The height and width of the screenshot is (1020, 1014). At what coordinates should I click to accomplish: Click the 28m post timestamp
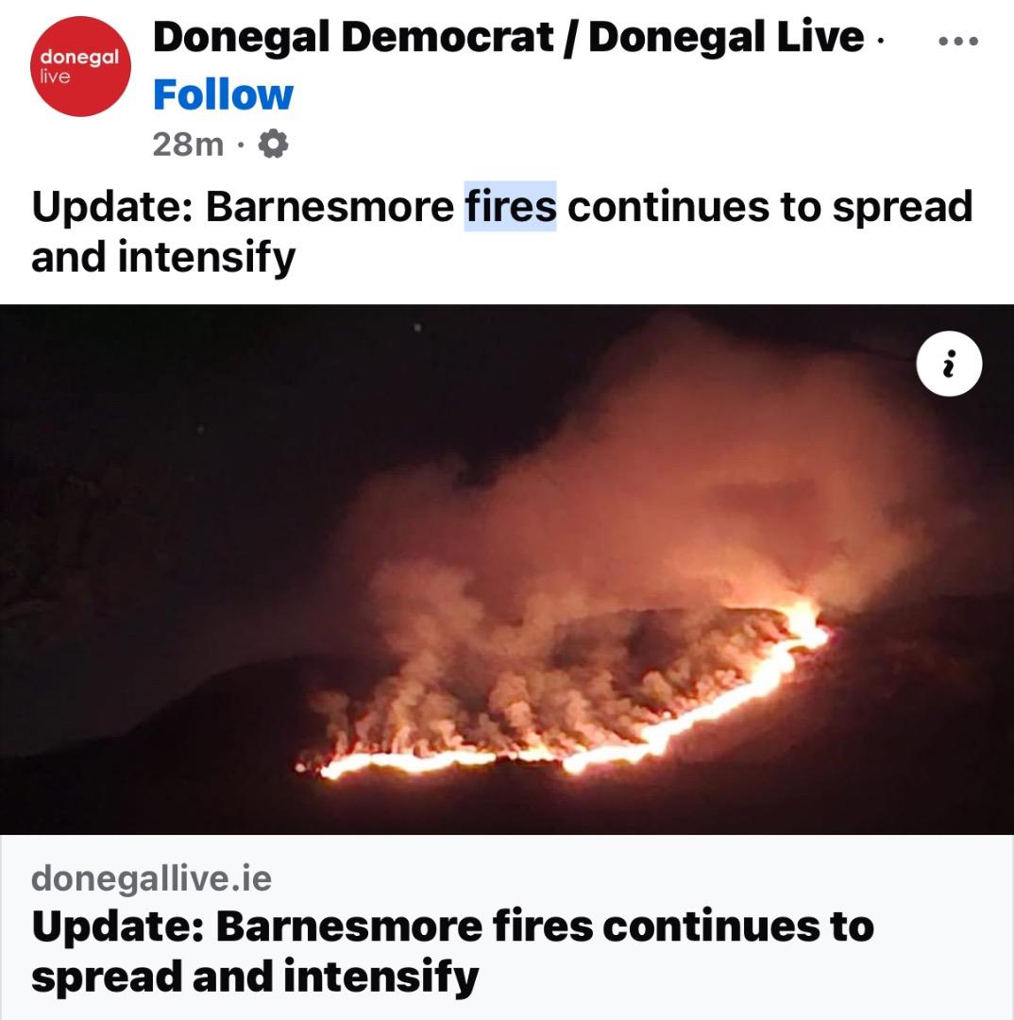click(x=188, y=144)
